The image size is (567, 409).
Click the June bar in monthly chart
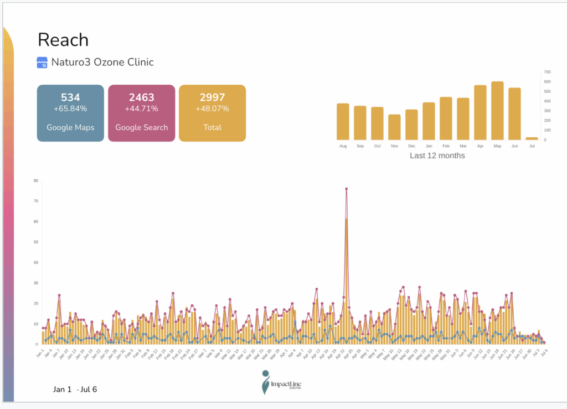[x=514, y=114]
